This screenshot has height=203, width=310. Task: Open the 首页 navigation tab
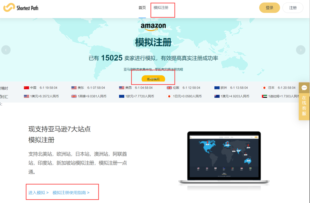[x=142, y=8]
